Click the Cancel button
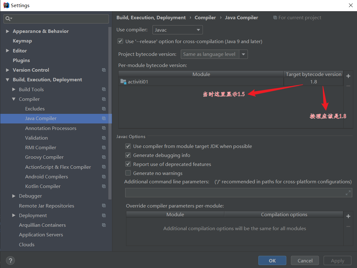357x268 pixels. 305,261
